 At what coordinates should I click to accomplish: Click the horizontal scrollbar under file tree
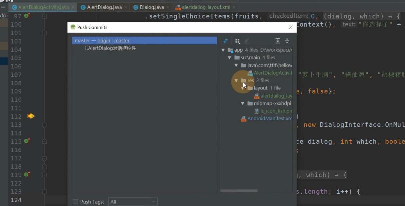239,191
